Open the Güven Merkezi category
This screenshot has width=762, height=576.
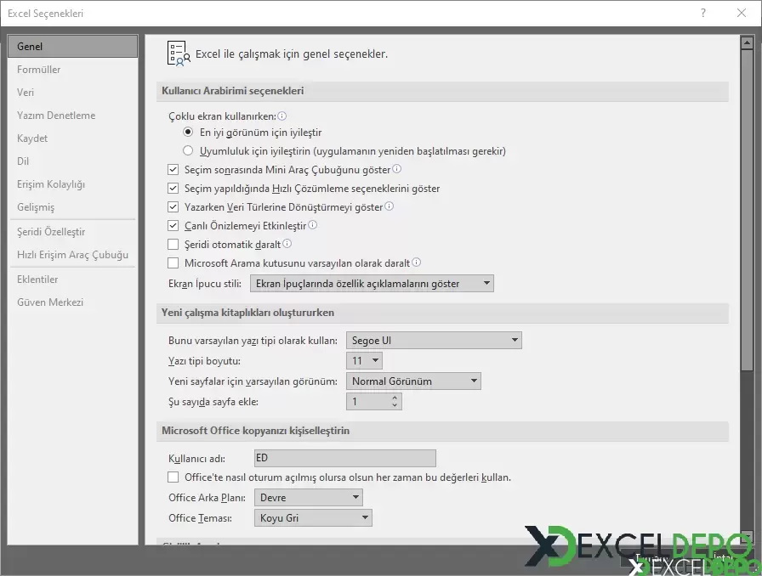(73, 302)
